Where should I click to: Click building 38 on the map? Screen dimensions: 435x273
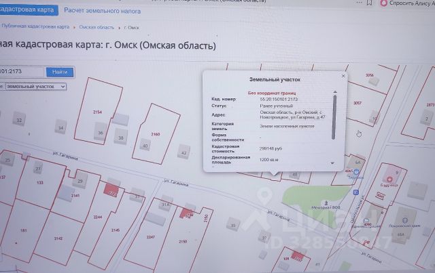pos(121,138)
